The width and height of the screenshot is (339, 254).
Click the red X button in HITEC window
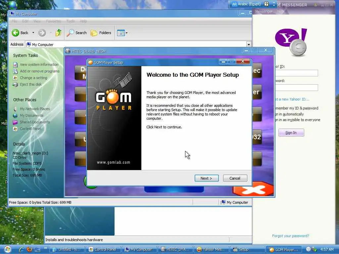click(253, 189)
